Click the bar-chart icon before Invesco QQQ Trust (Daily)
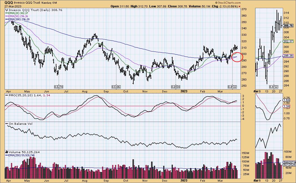 pyautogui.click(x=6, y=10)
